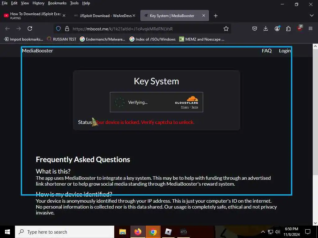Viewport: 318px width, 238px height.
Task: Open the File menu
Action: (x=5, y=3)
